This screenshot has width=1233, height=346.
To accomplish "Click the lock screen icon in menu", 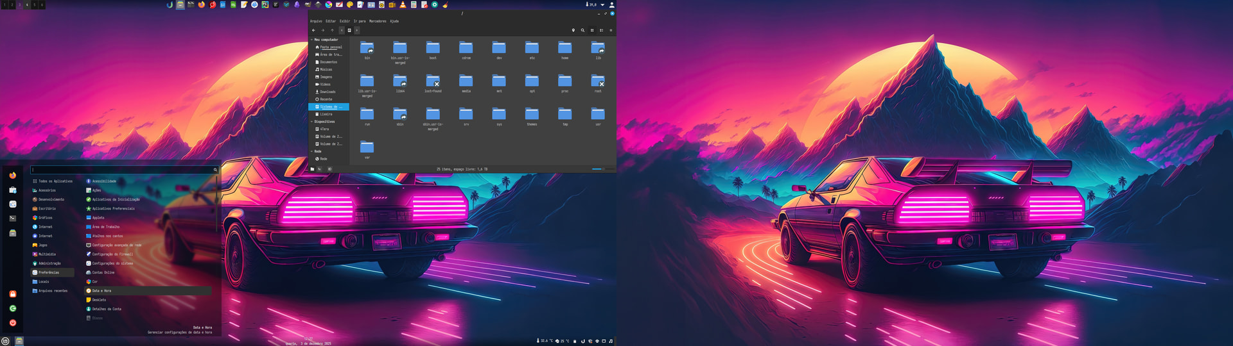I will (13, 294).
